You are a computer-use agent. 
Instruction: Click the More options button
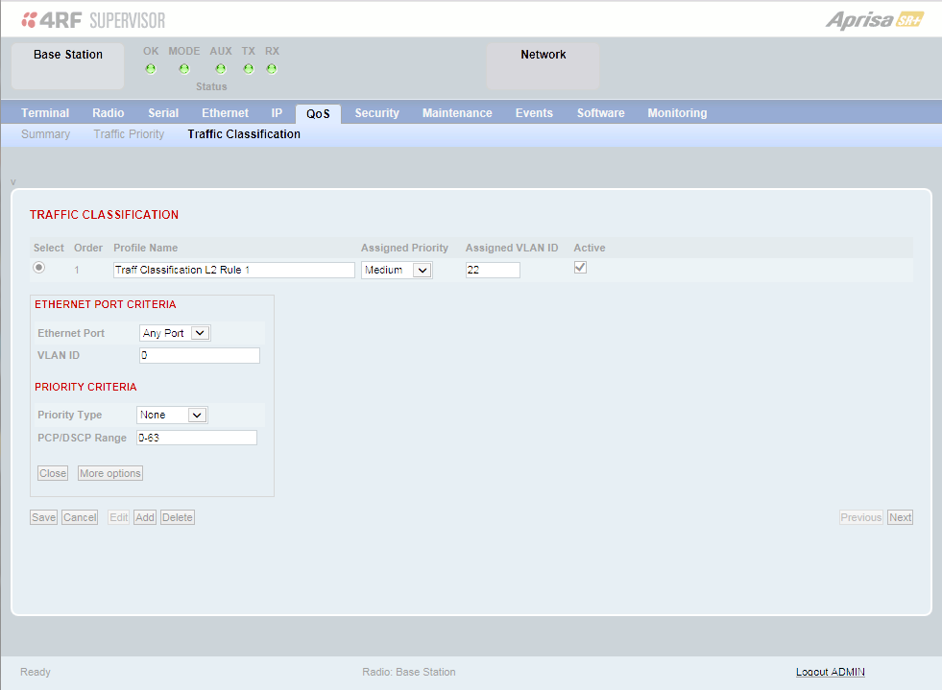(x=110, y=473)
